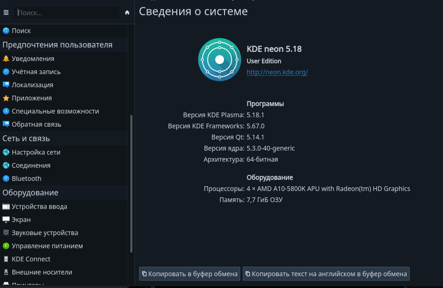Go to Локализация settings
The width and height of the screenshot is (443, 288).
click(64, 85)
